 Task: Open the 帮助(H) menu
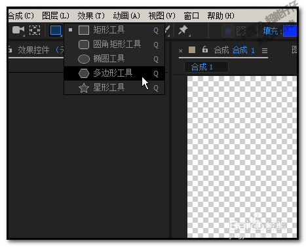point(221,16)
